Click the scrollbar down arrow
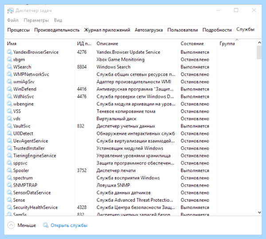 (259, 212)
